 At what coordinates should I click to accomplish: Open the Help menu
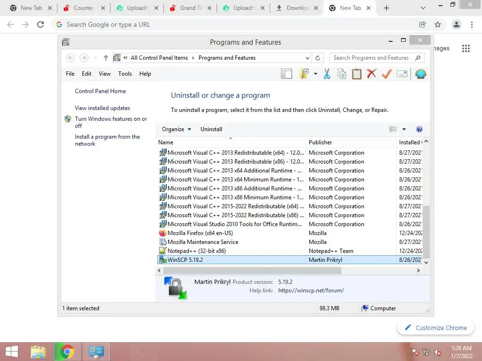click(145, 74)
